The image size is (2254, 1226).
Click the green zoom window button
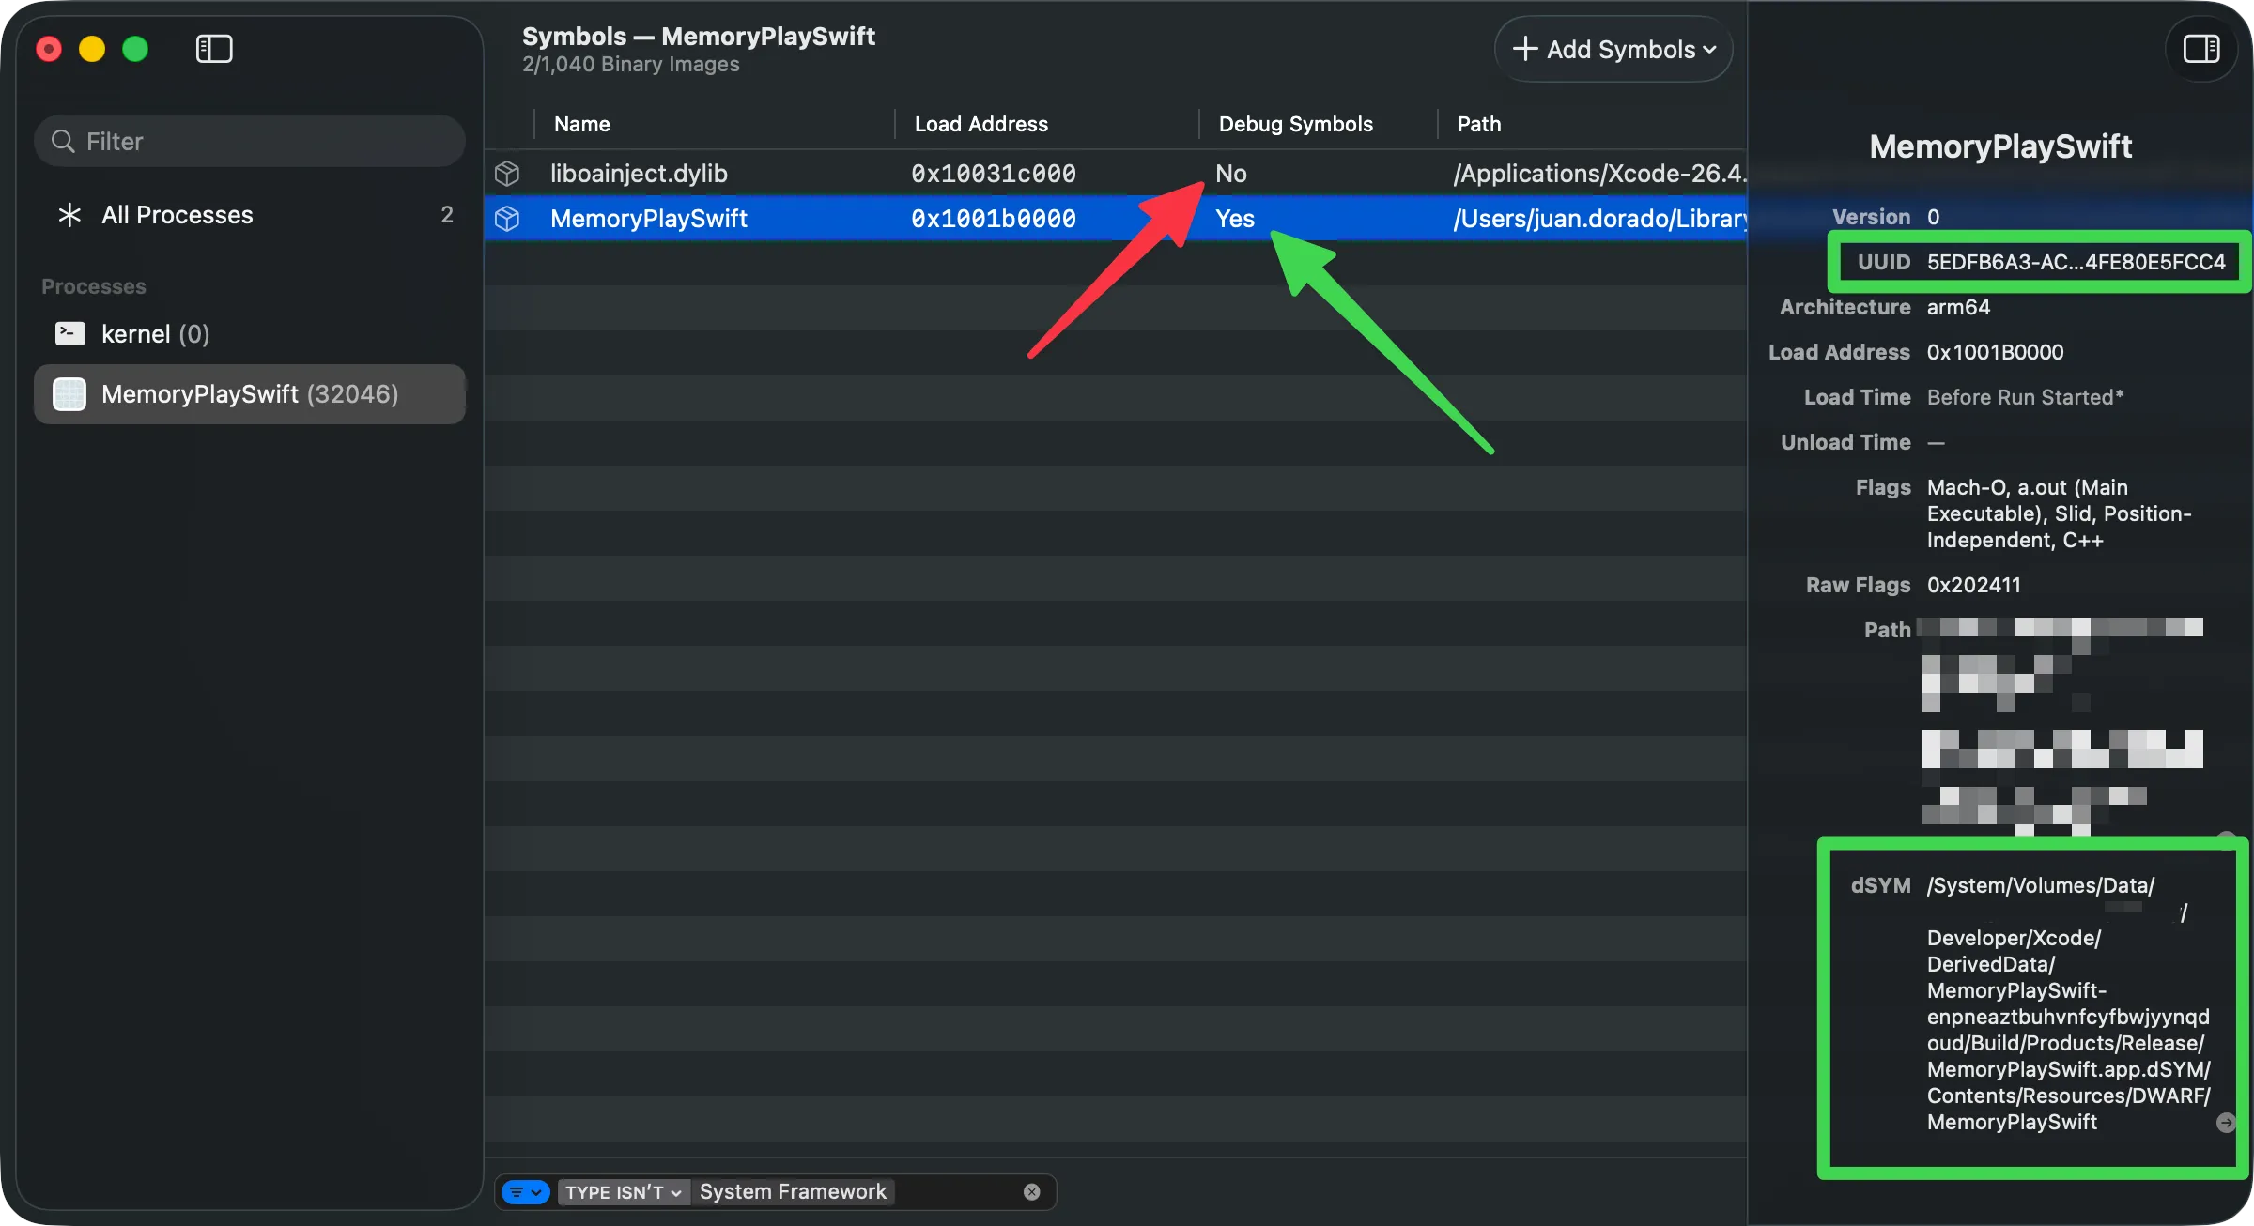point(135,49)
